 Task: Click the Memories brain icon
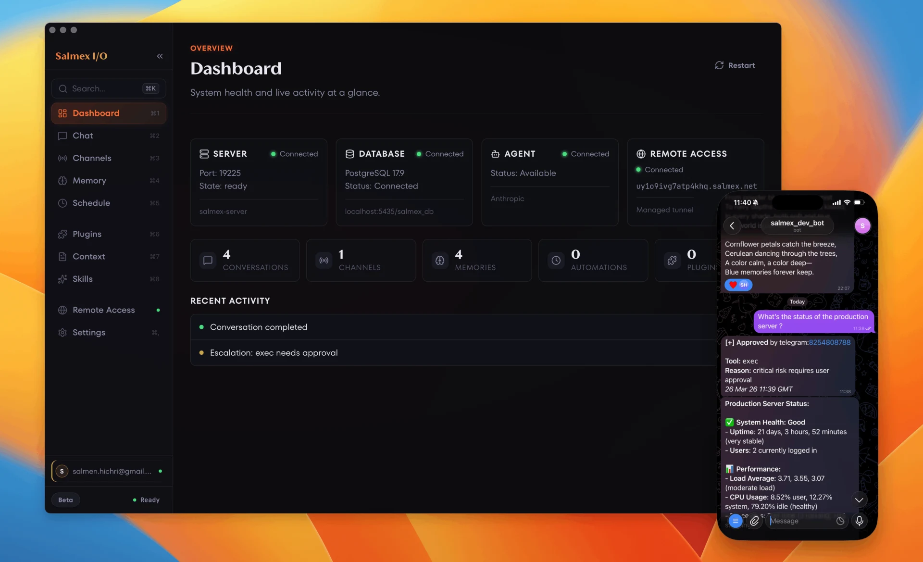point(440,260)
